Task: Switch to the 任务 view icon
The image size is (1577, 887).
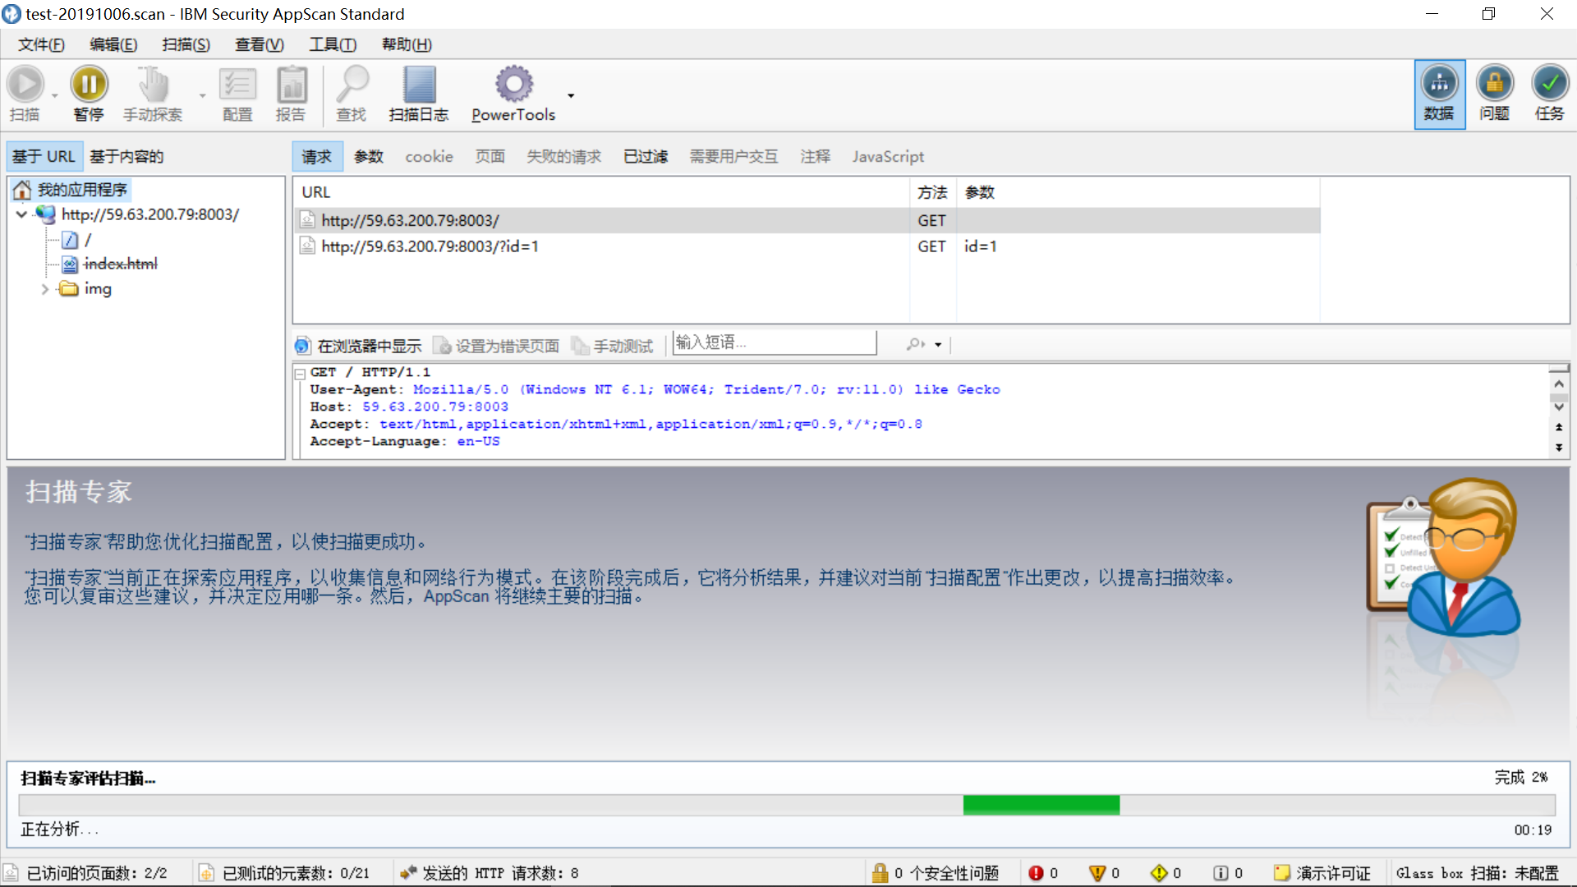Action: point(1549,94)
